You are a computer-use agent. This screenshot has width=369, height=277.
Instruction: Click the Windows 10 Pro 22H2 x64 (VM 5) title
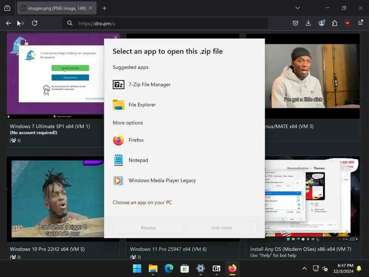tap(47, 249)
